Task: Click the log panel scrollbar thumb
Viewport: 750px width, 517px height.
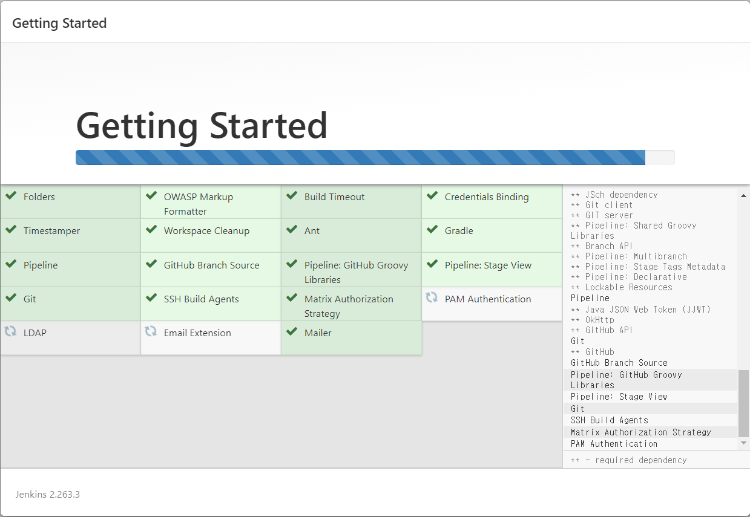Action: pyautogui.click(x=744, y=404)
